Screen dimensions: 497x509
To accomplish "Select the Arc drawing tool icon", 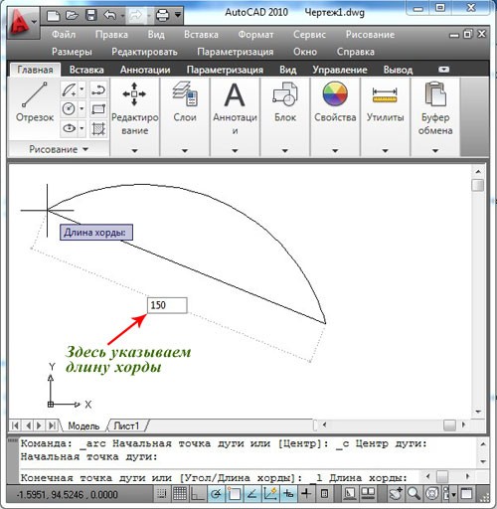I will click(69, 89).
